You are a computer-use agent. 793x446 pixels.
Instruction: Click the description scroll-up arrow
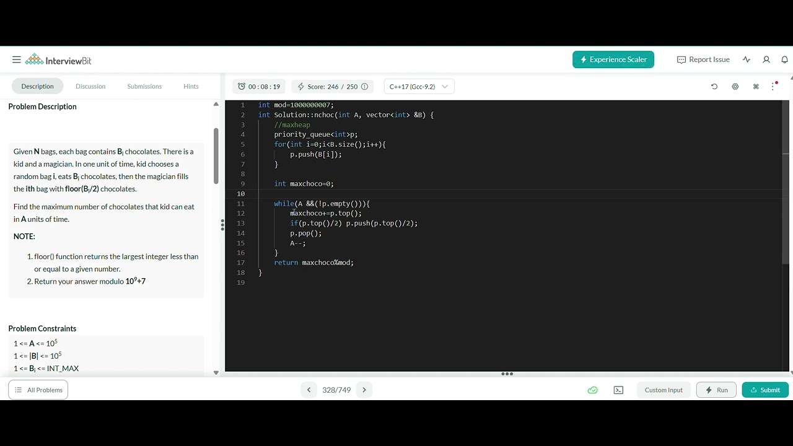[216, 104]
